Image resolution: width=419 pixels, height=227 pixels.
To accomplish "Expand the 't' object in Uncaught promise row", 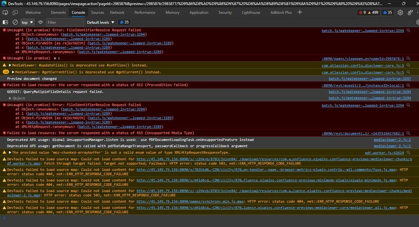I will [x=55, y=58].
